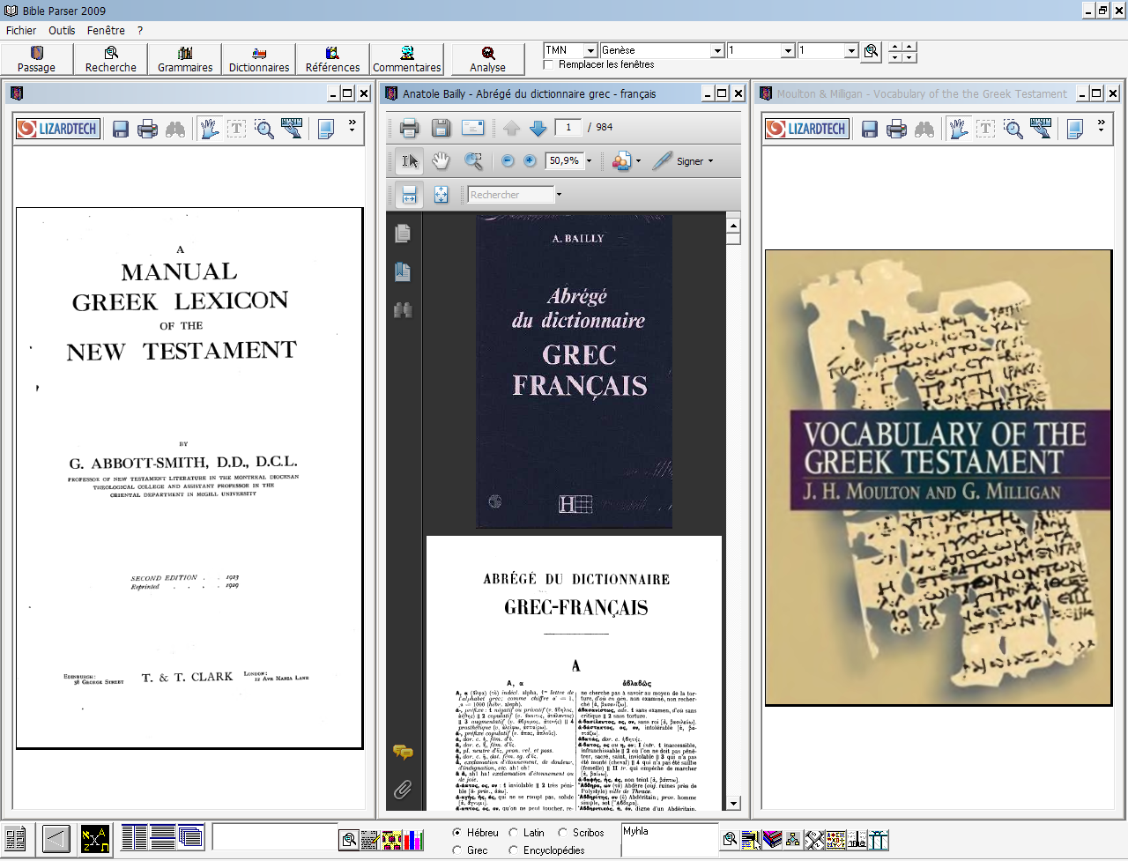
Task: Click the books stack icon in bottom toolbar
Action: point(773,840)
